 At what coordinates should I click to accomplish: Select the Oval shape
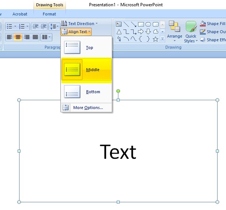click(148, 24)
